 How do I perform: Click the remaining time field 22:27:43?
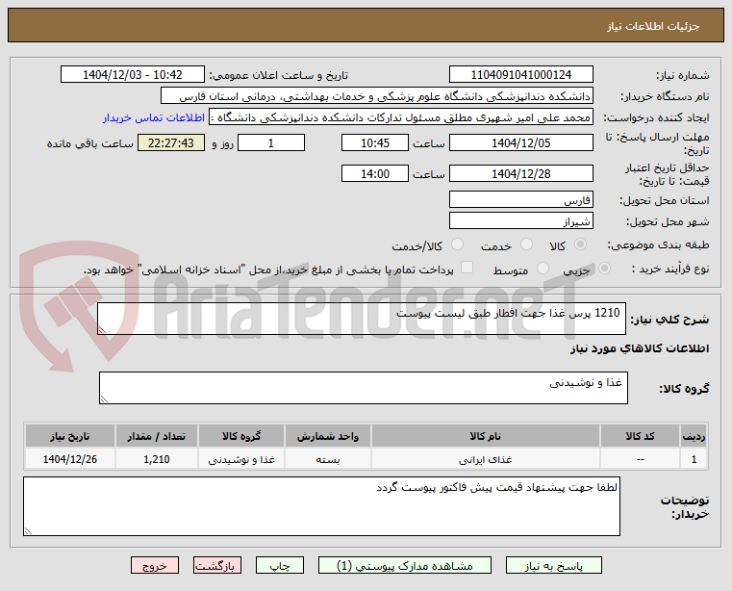171,143
